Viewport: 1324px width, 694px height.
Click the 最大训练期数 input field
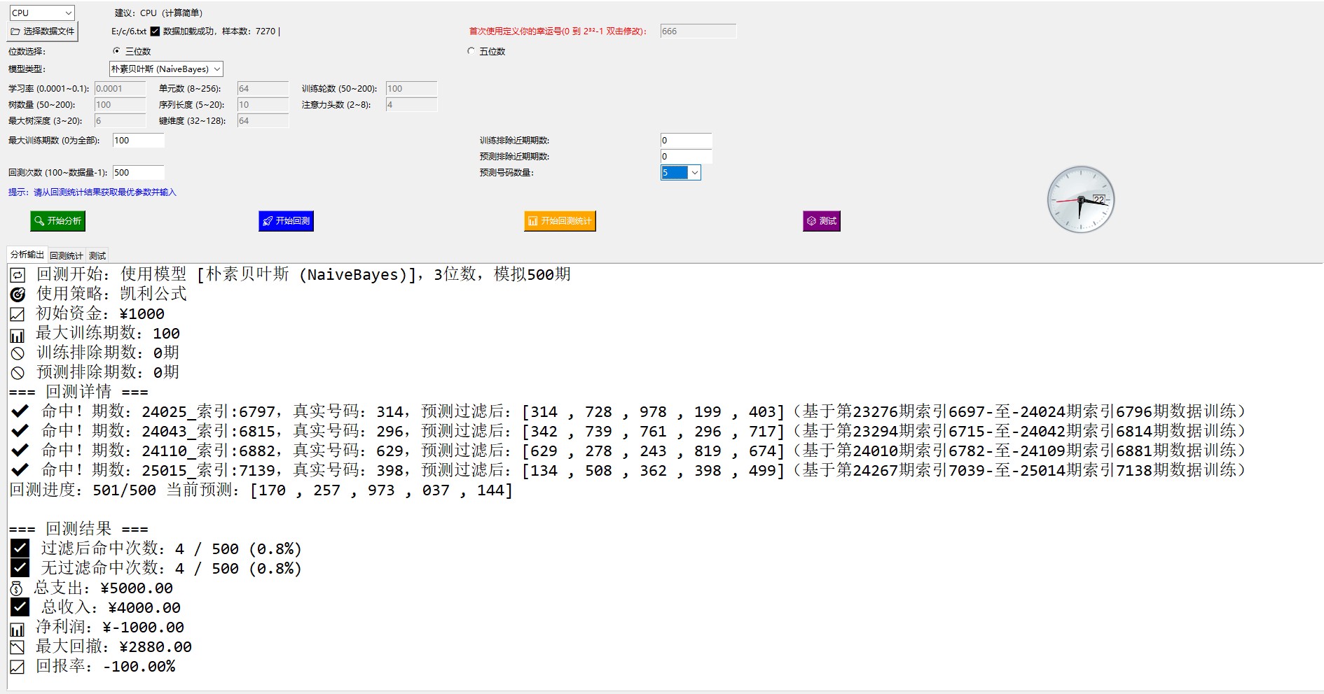point(138,141)
